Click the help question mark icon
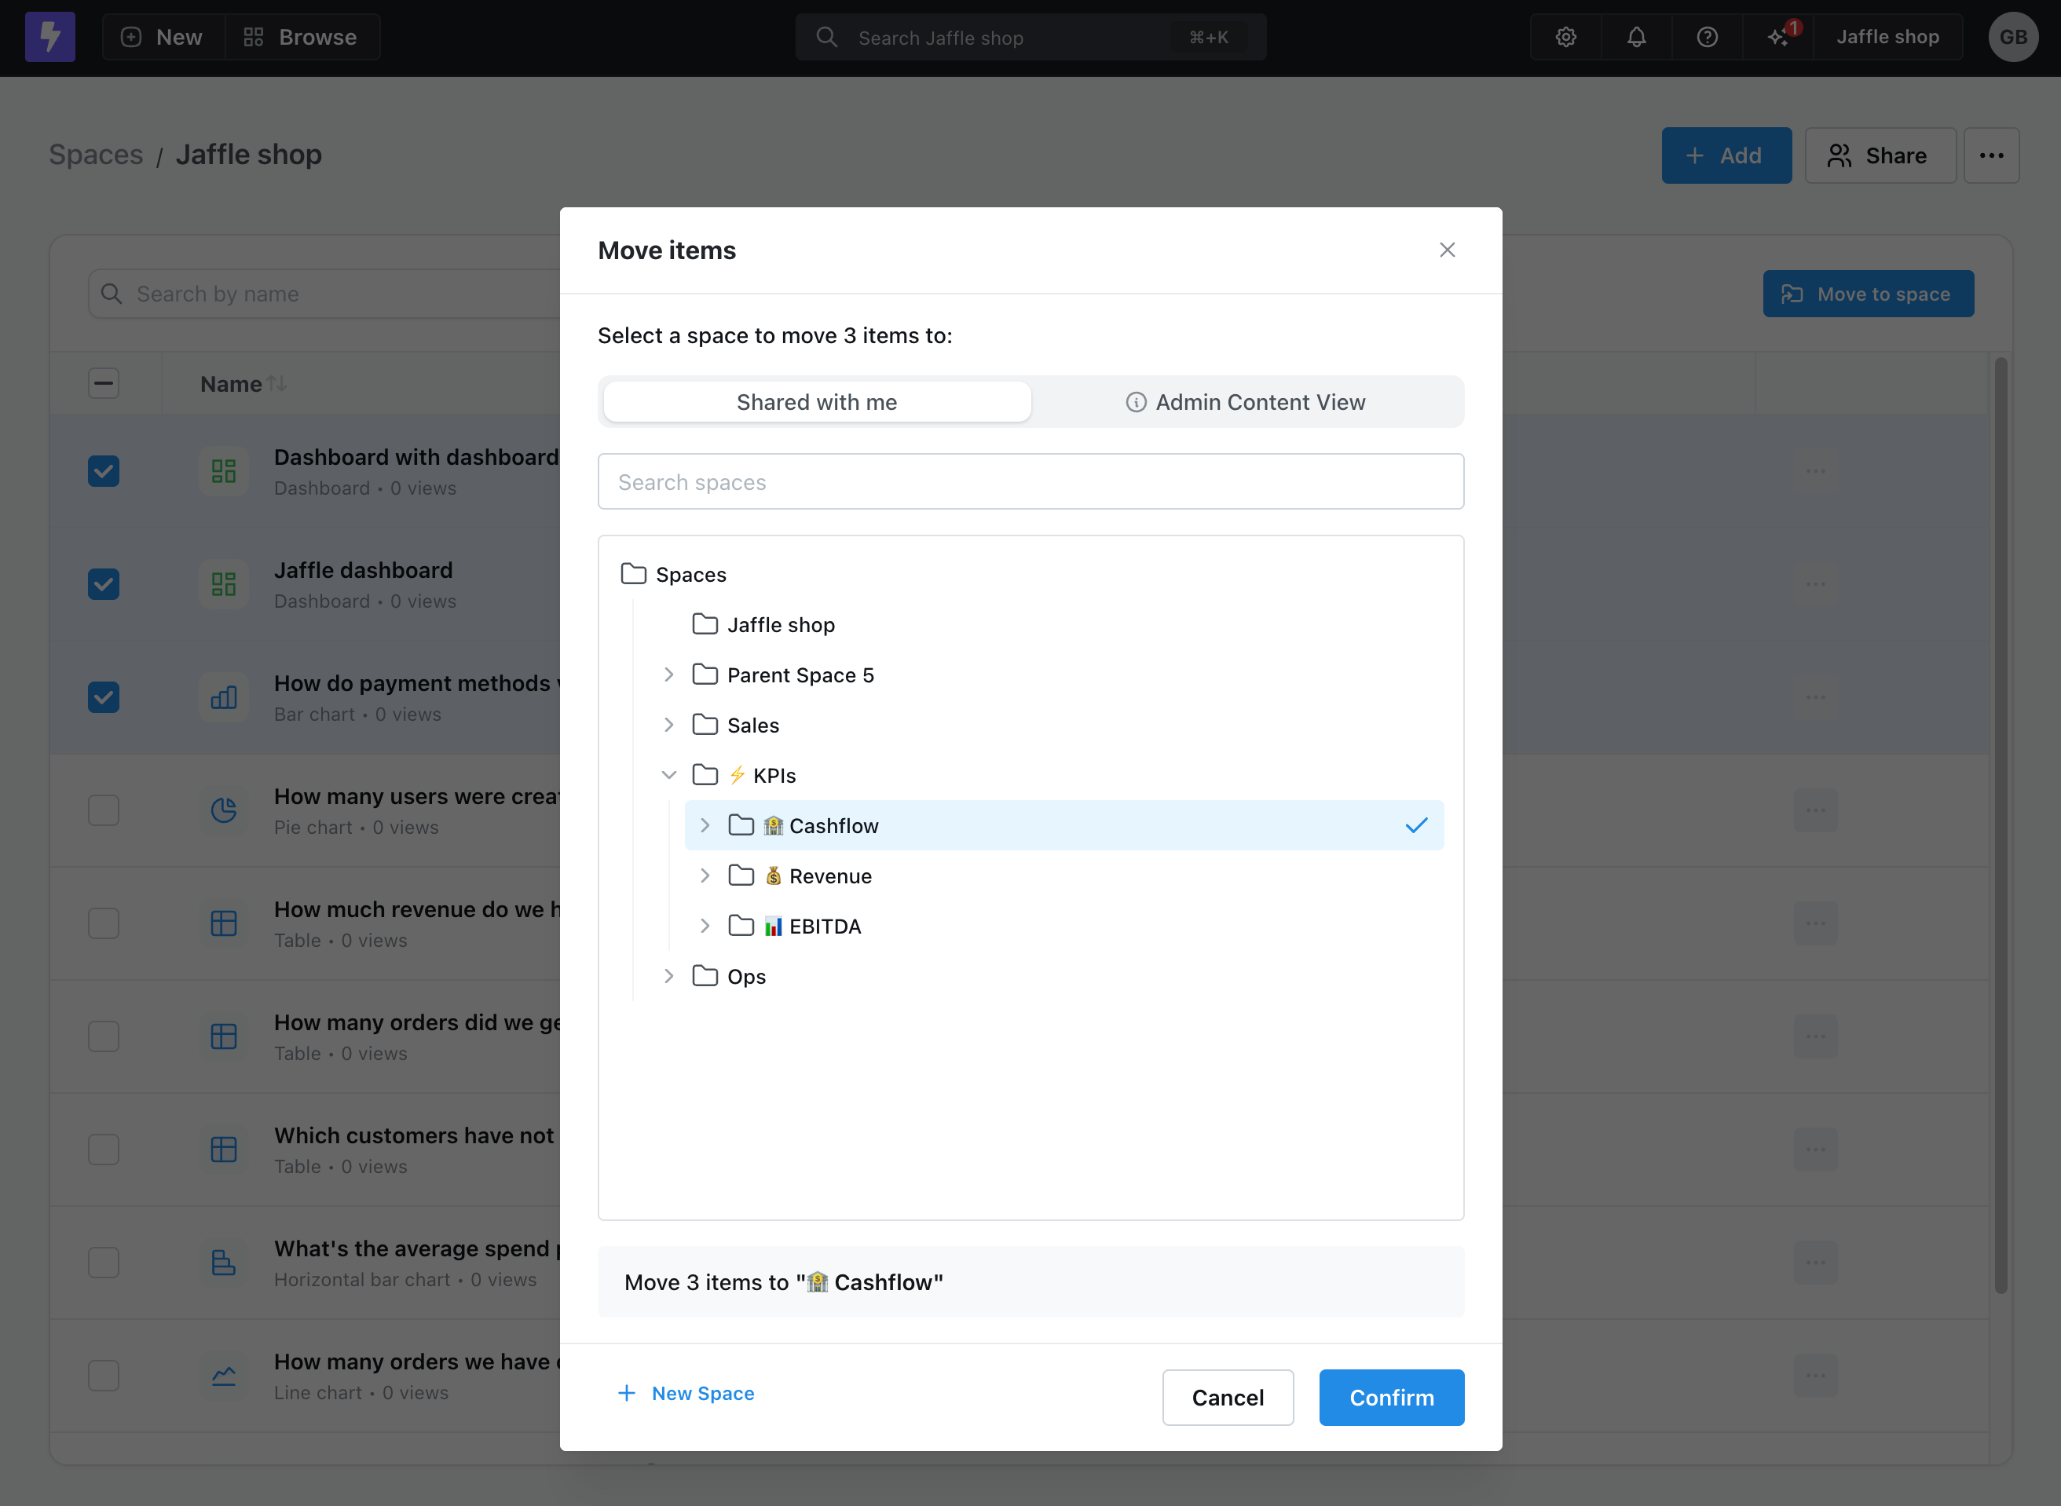 point(1708,36)
